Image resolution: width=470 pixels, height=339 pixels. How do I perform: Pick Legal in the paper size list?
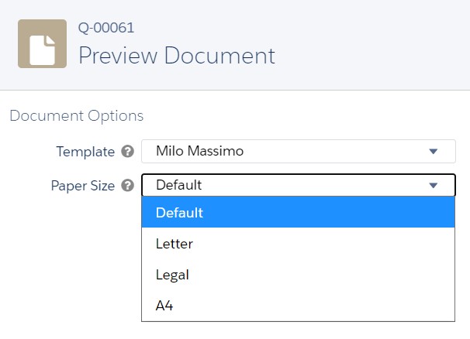[x=299, y=275]
